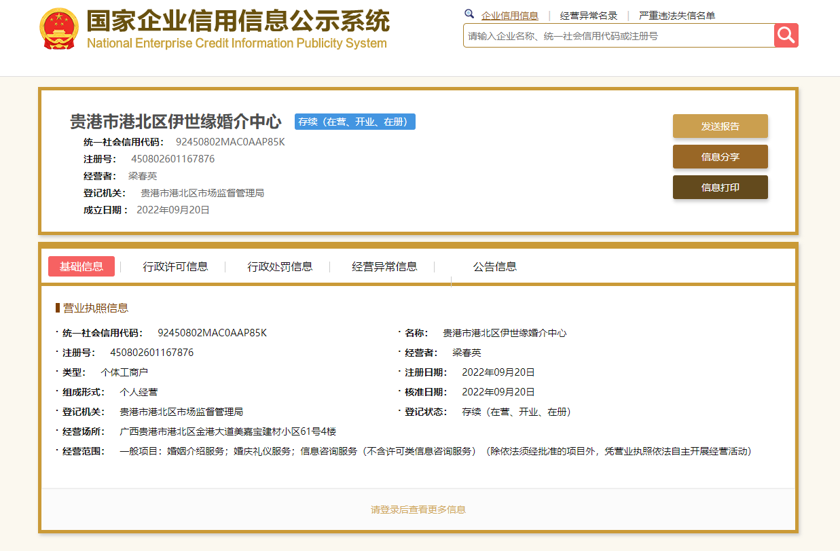Click the 信息打印 button
Image resolution: width=840 pixels, height=551 pixels.
(x=720, y=188)
